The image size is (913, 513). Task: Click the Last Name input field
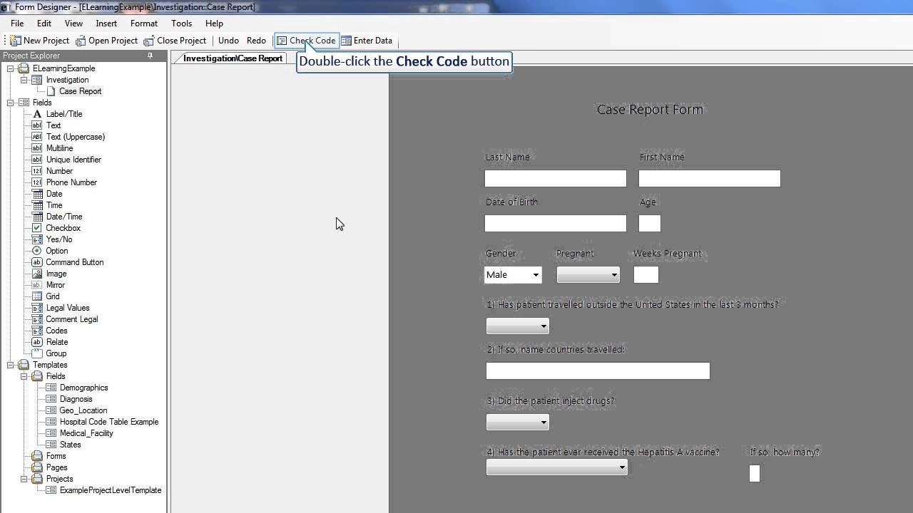pos(556,178)
